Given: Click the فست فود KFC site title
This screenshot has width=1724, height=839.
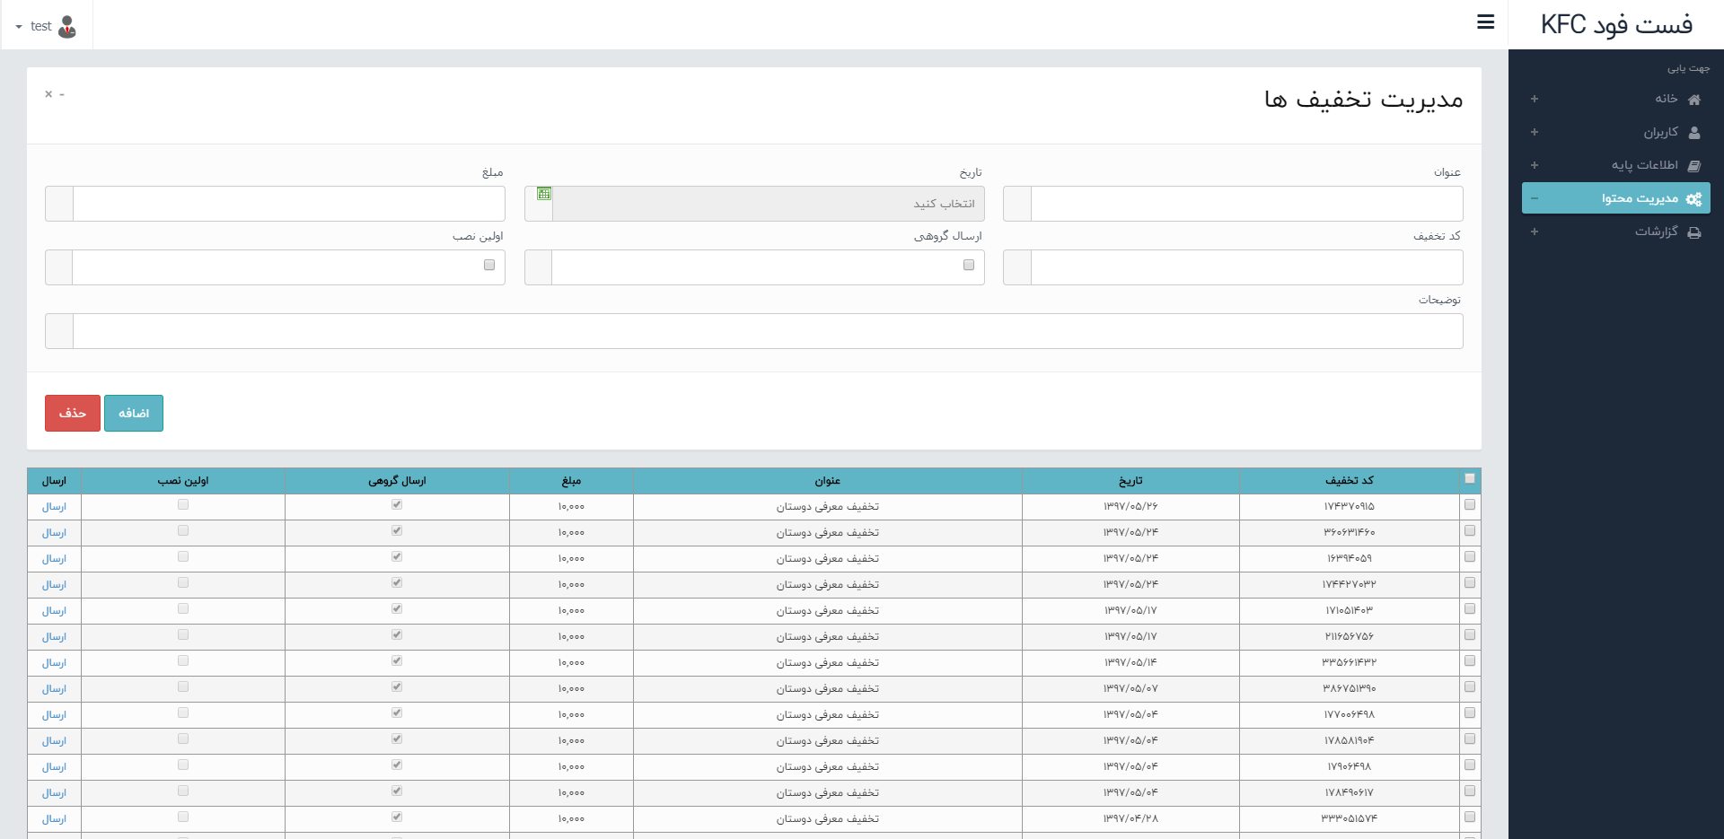Looking at the screenshot, I should point(1616,24).
